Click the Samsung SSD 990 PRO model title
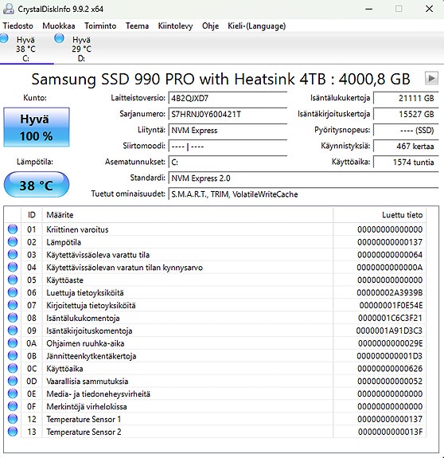This screenshot has width=444, height=458. tap(221, 79)
